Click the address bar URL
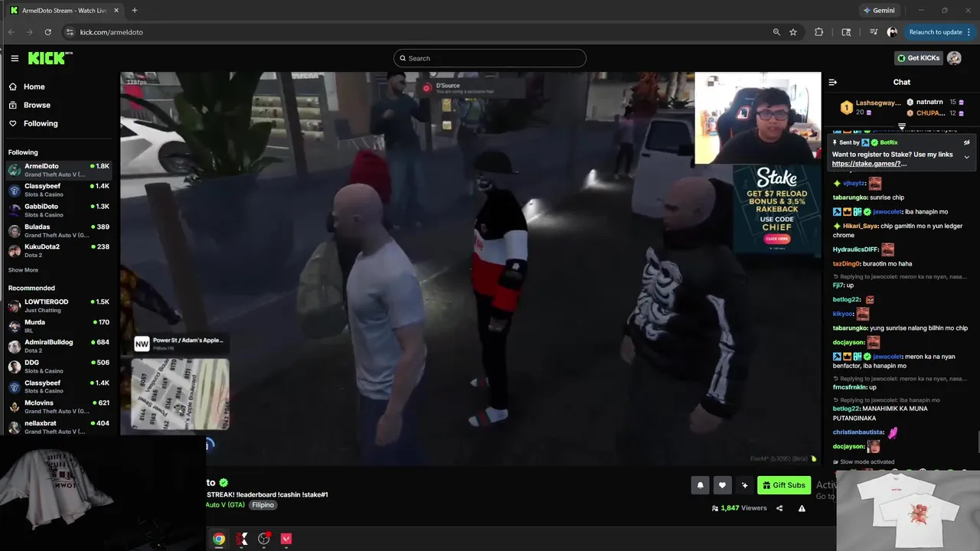 pos(112,32)
